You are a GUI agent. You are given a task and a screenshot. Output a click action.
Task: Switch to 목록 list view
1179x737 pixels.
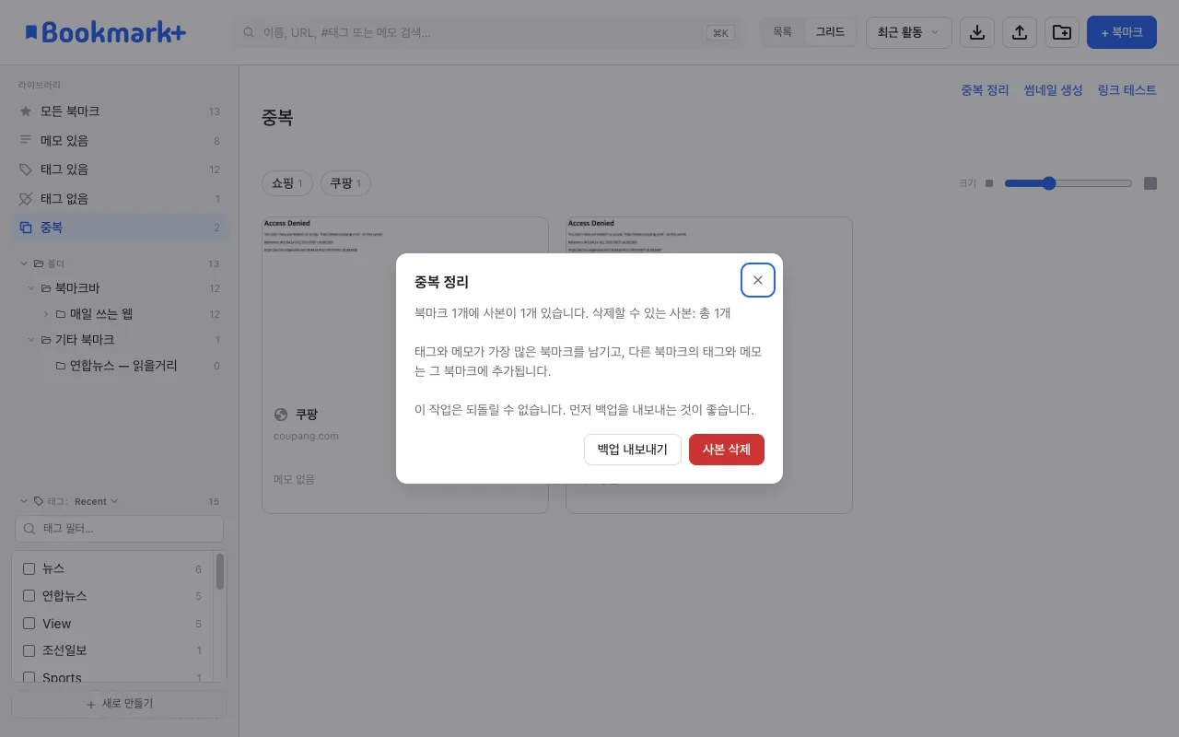point(782,32)
